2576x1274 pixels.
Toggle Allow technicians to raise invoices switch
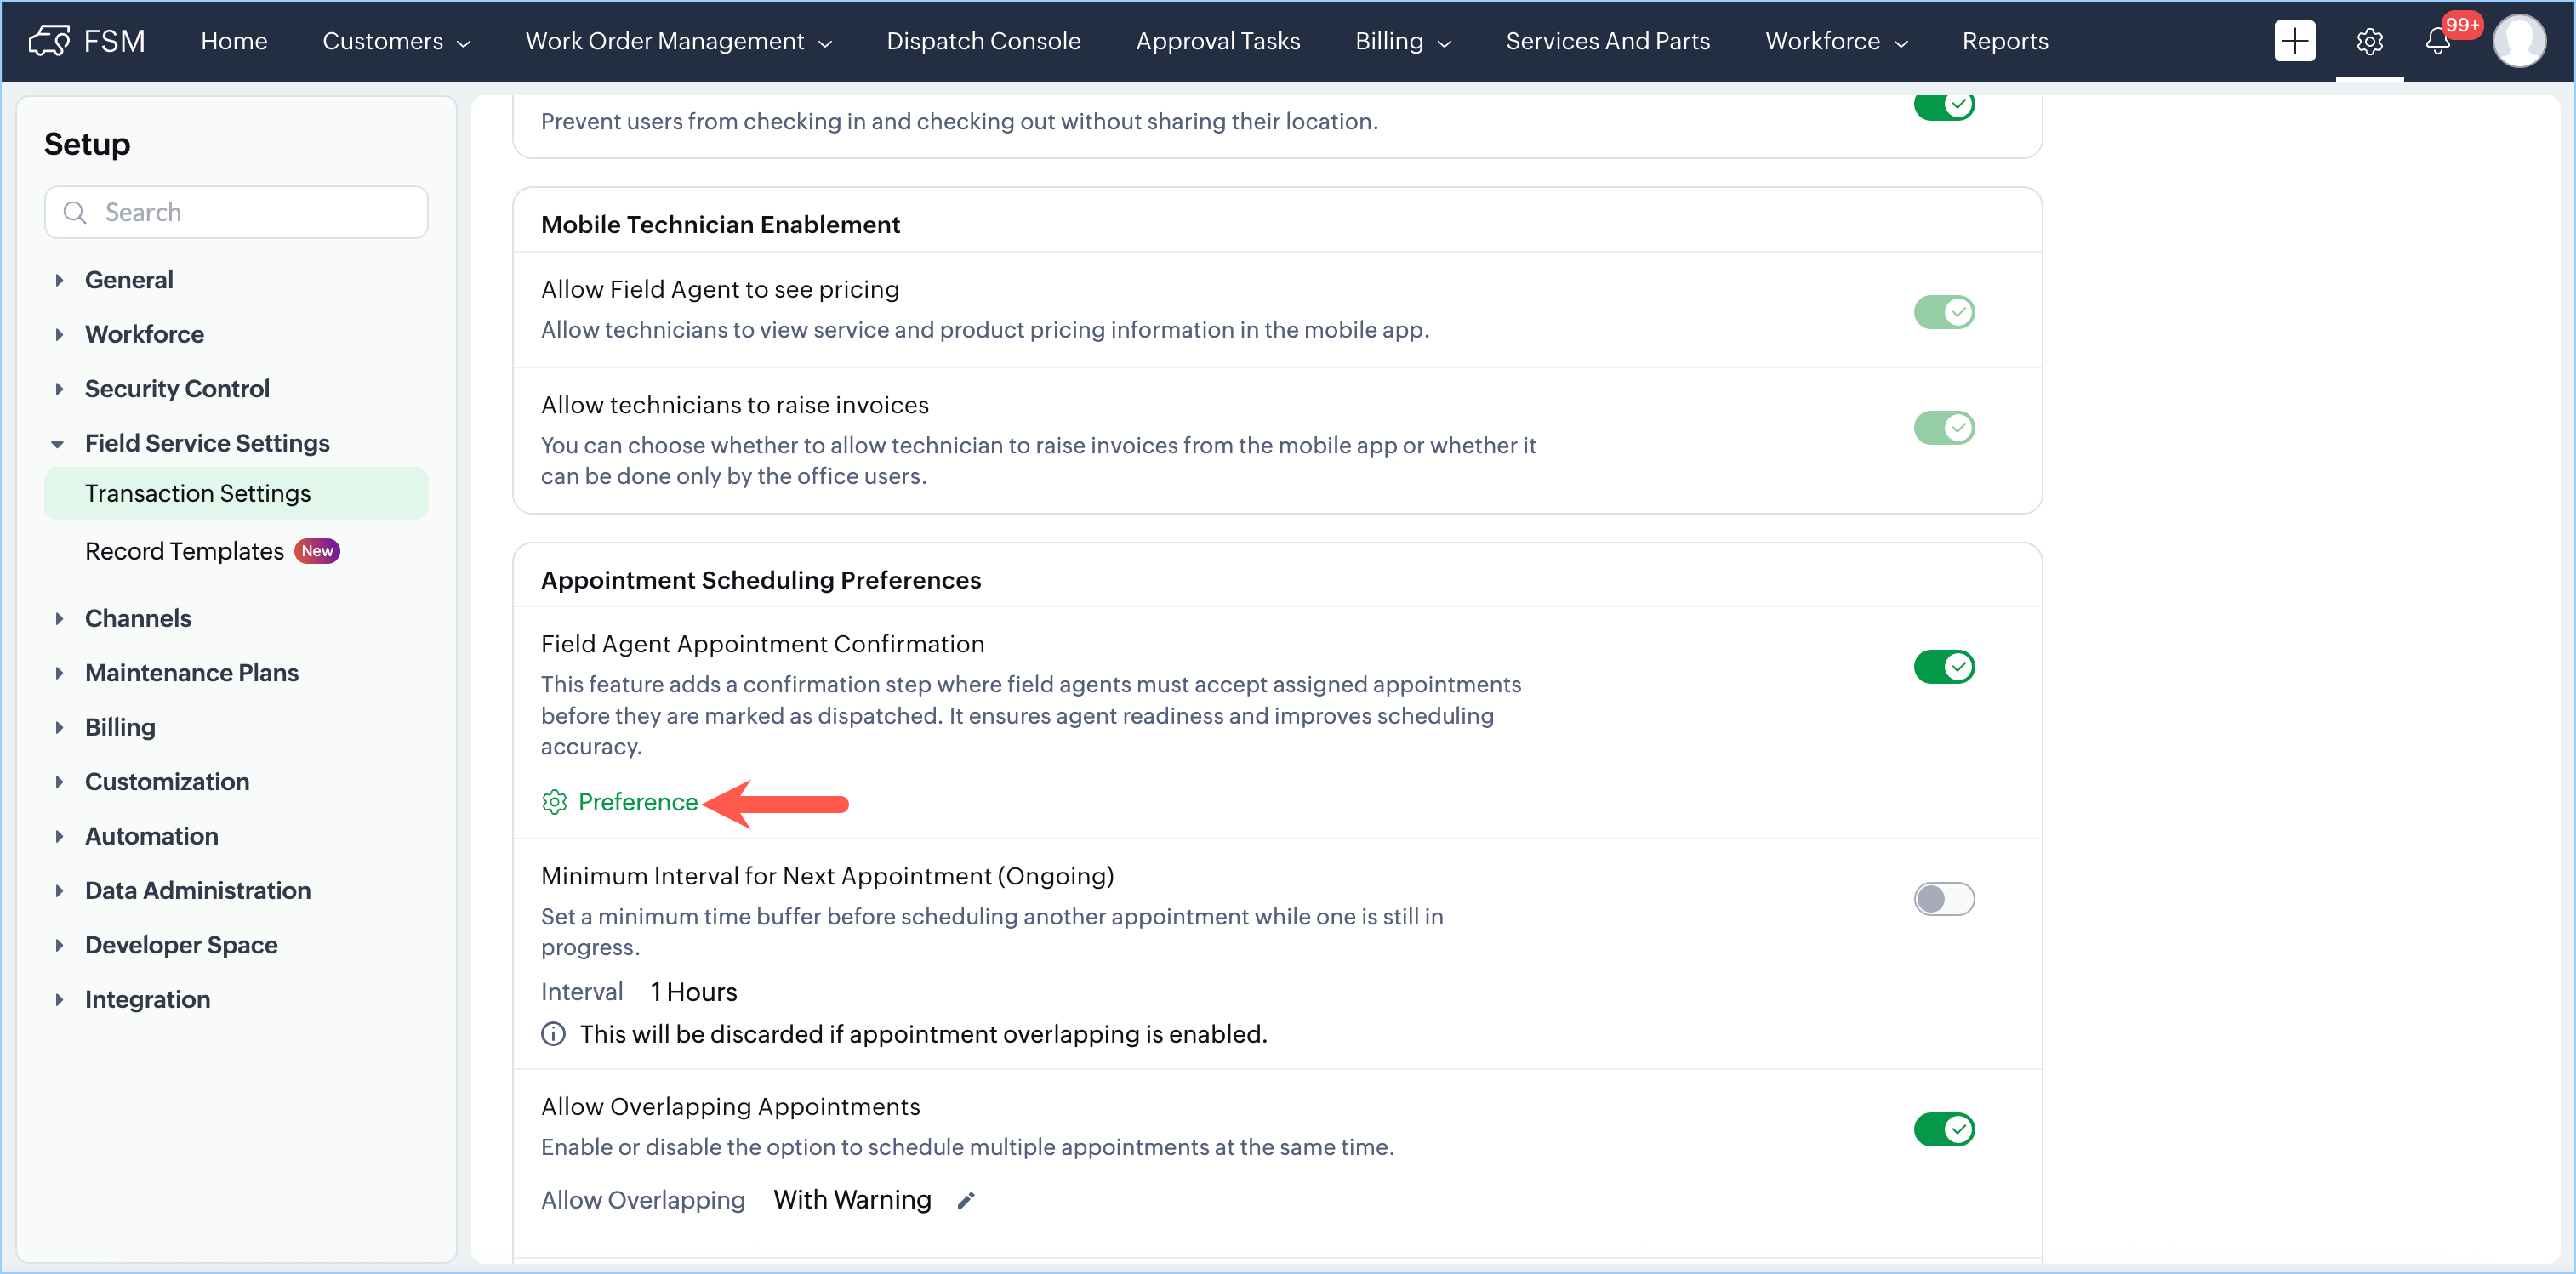(1943, 428)
